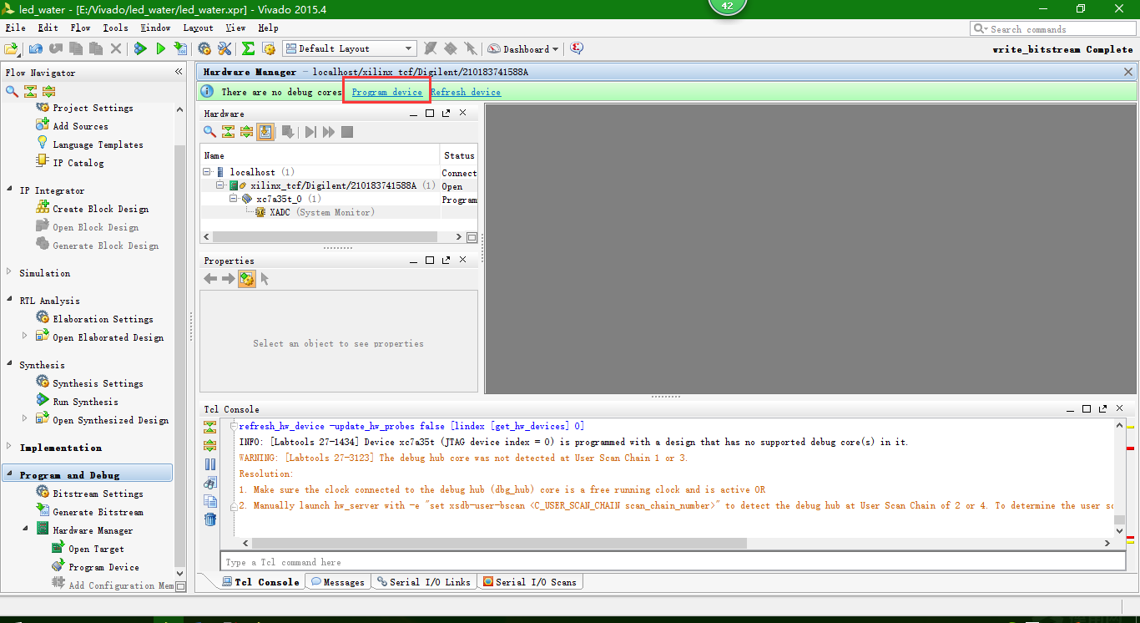Click the Properties forward arrow icon
Viewport: 1140px width, 623px height.
(229, 279)
